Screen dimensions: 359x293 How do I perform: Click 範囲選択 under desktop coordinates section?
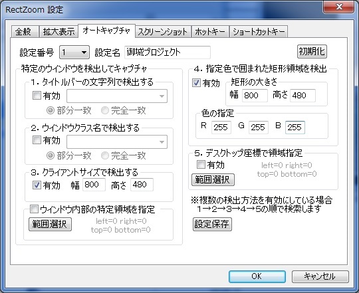pos(213,179)
